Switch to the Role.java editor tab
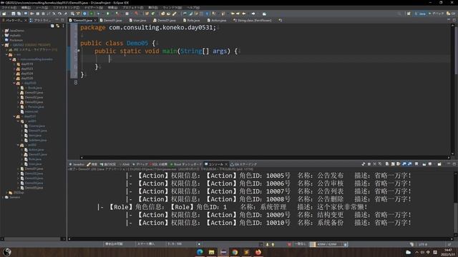Viewport: 458px width, 257px height. (x=191, y=21)
